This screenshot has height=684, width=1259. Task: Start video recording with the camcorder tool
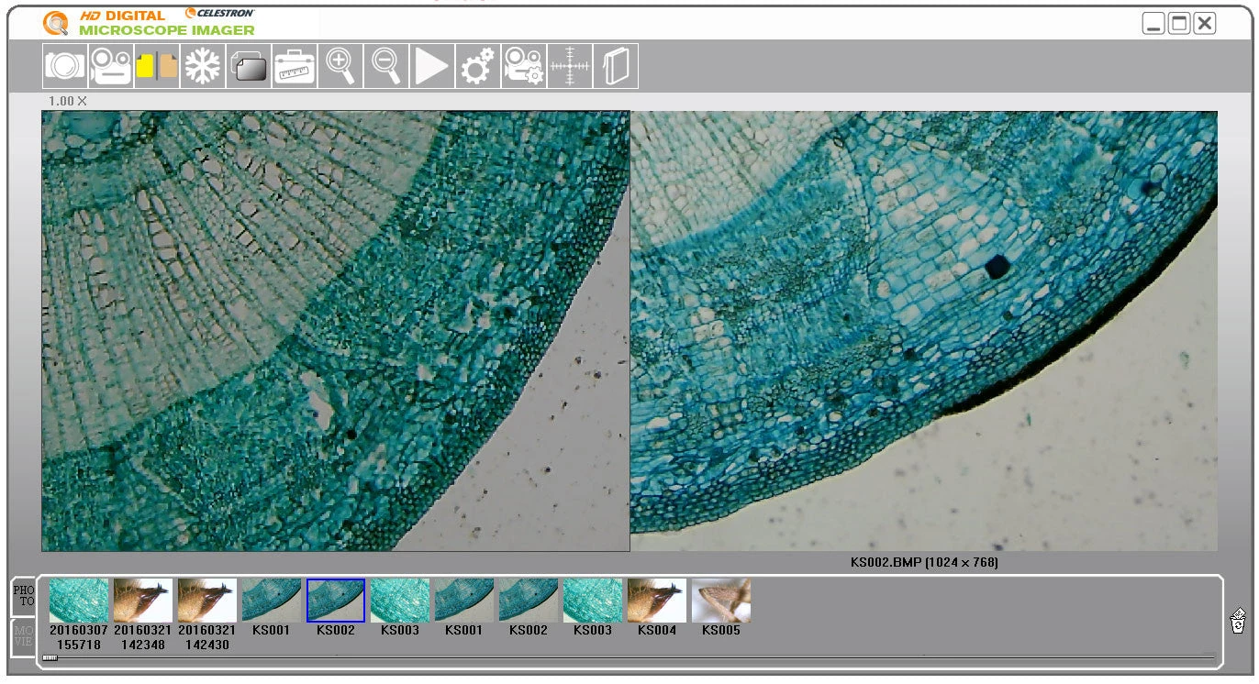(111, 65)
